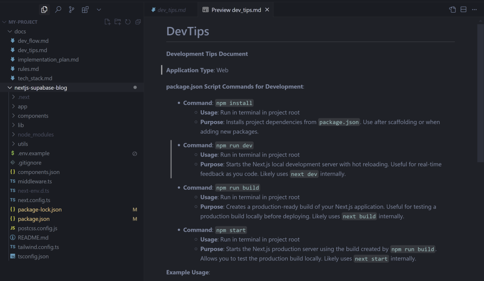This screenshot has width=484, height=281.
Task: Split the editor with the layout icon
Action: pyautogui.click(x=463, y=9)
